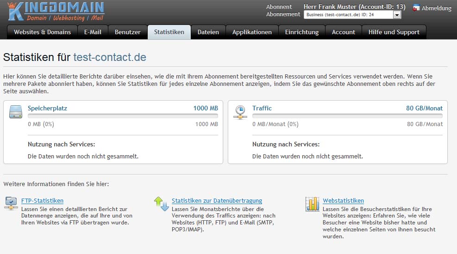Follow the Webstatistiken link

343,201
